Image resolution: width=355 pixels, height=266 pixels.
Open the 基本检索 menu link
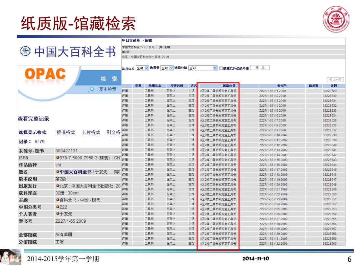[107, 89]
